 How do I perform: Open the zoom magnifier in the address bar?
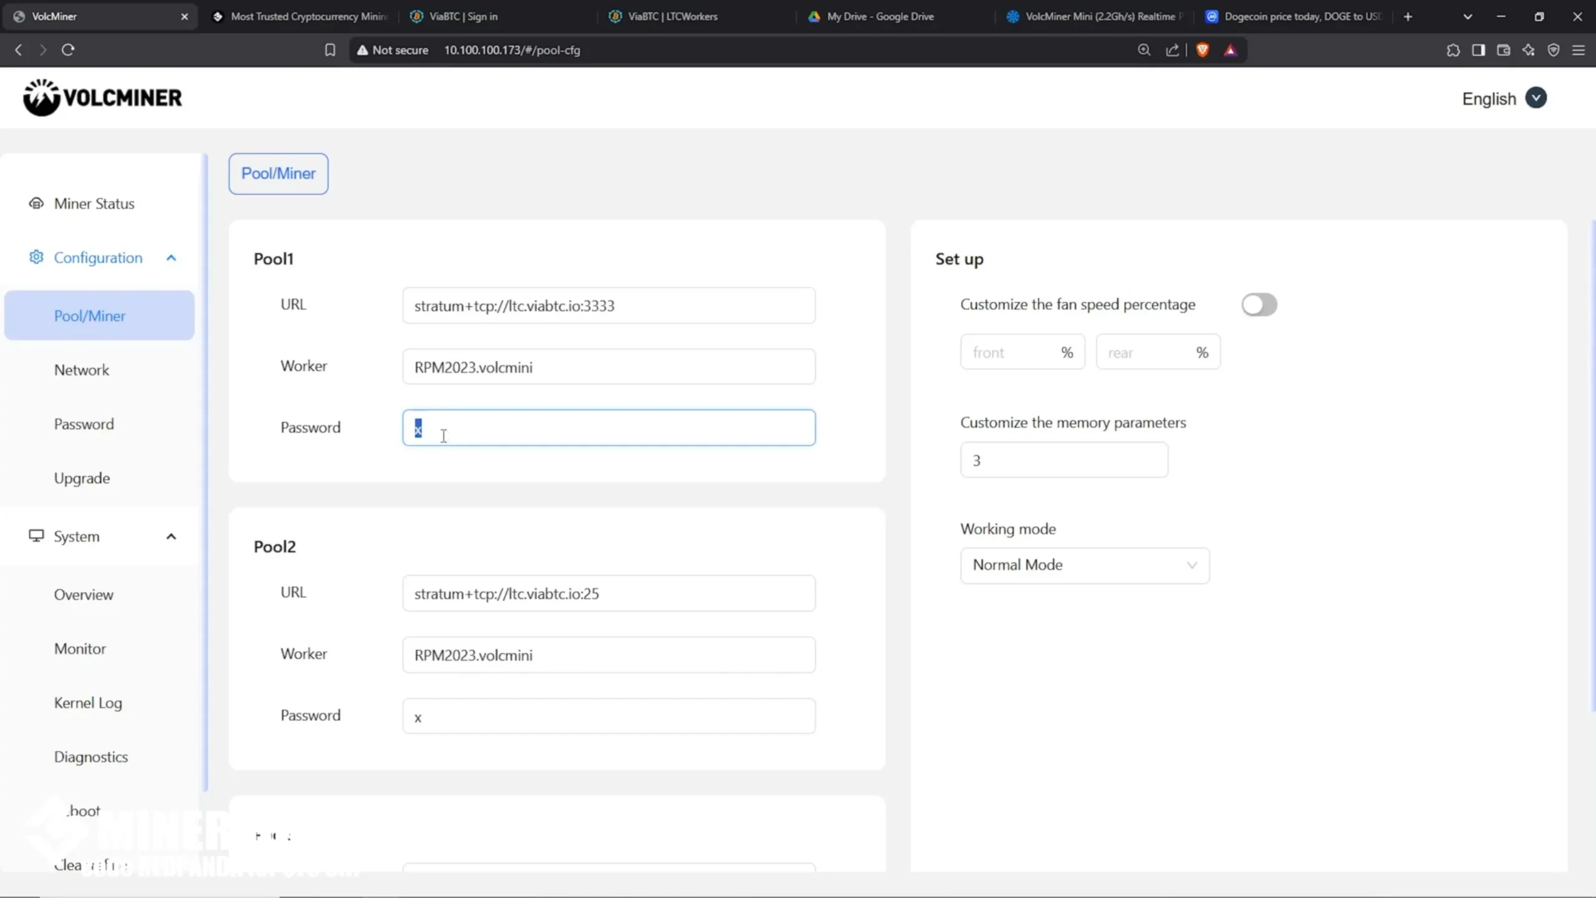click(x=1144, y=50)
